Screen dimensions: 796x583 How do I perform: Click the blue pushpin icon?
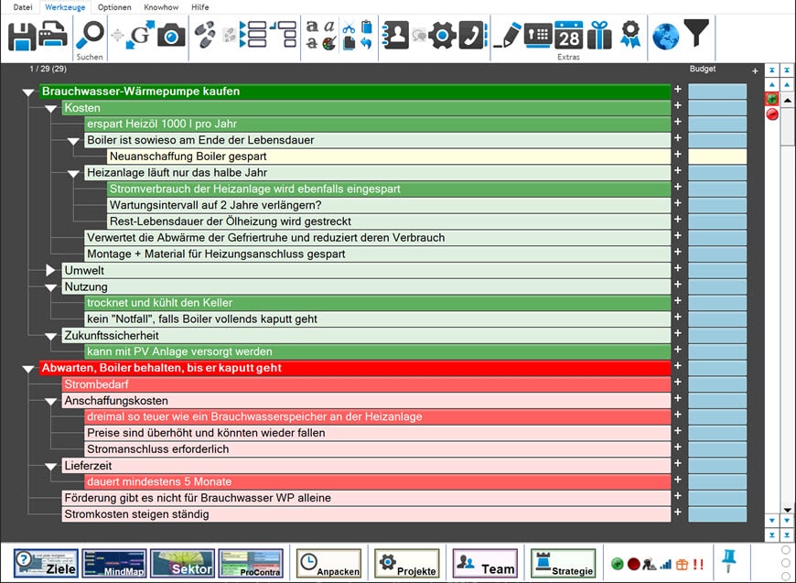click(x=729, y=559)
